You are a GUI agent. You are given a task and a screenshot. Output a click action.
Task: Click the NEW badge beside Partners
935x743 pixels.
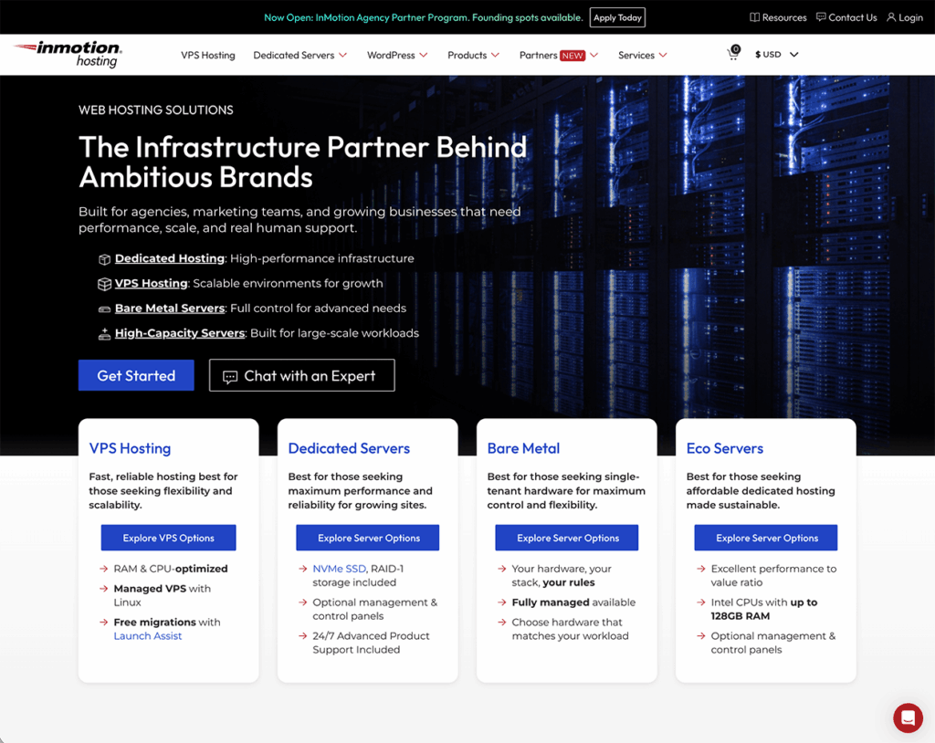[573, 56]
